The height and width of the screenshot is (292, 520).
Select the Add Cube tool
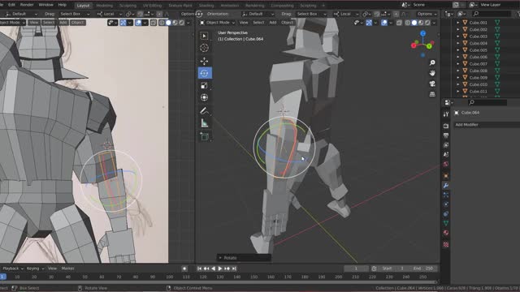point(204,136)
